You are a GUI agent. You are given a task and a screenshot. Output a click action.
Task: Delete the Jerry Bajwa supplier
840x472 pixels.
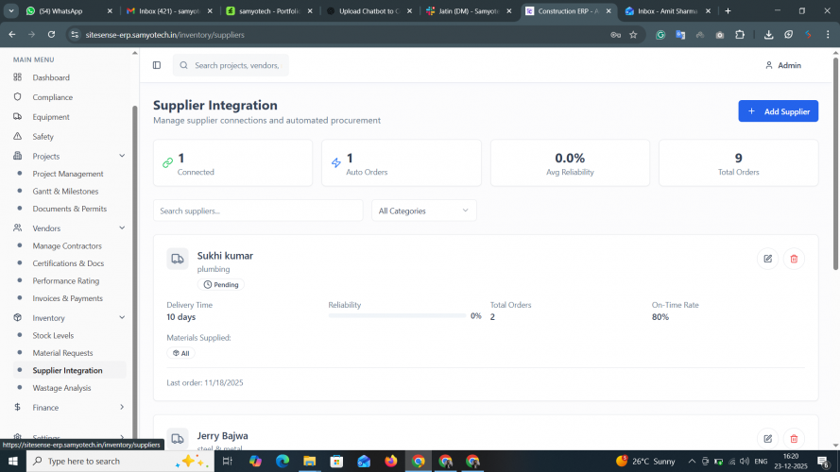click(x=794, y=439)
